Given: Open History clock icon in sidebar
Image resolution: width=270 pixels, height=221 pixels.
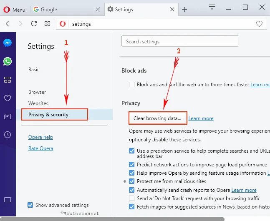Looking at the screenshot, I should coord(8,135).
